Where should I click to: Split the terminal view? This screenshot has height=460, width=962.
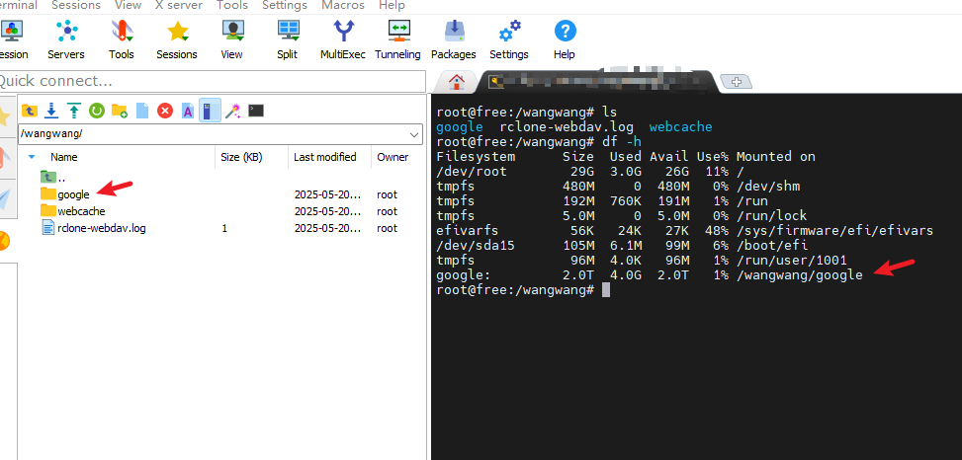(287, 39)
